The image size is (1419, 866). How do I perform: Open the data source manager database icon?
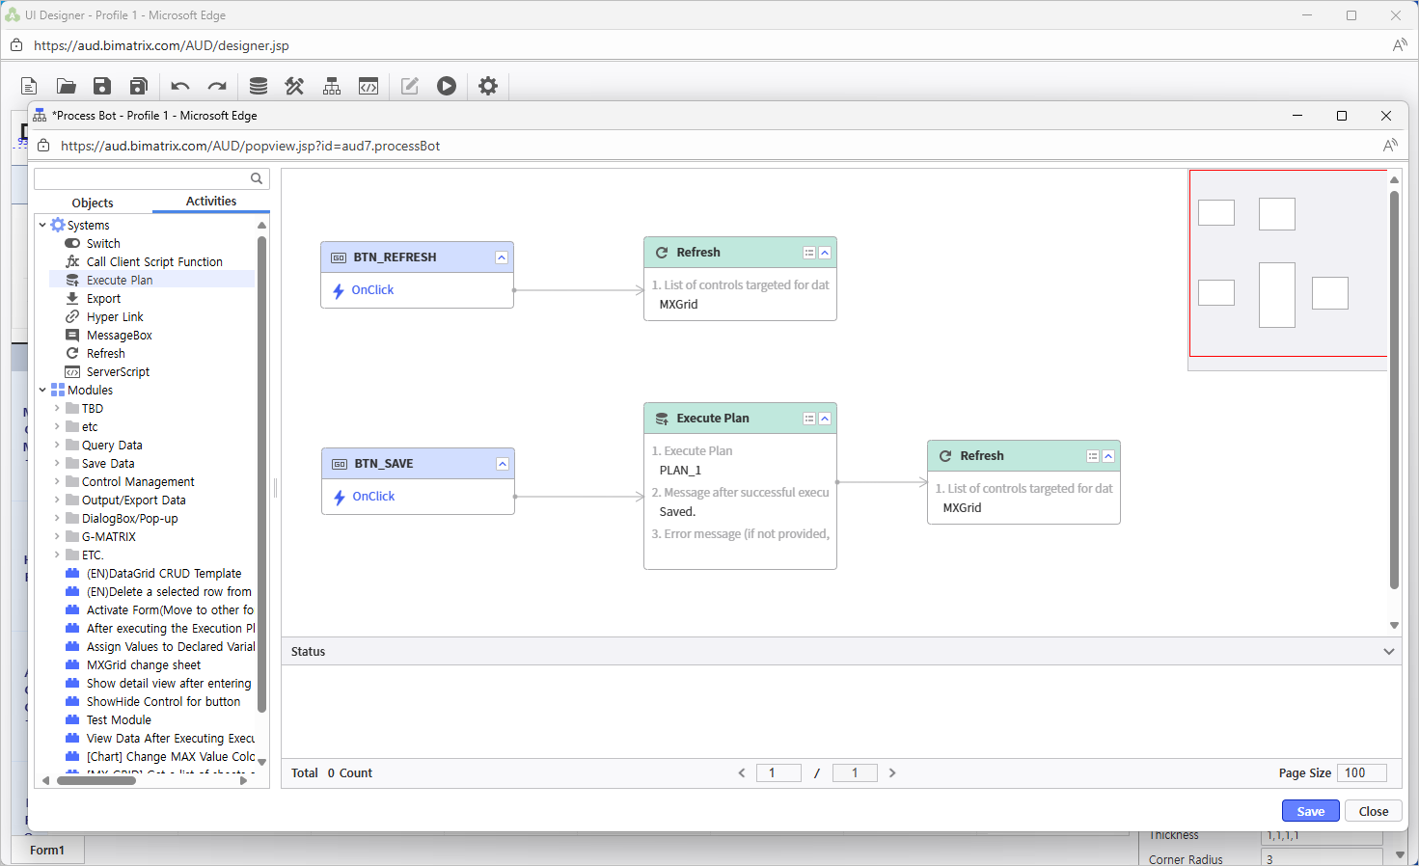[x=257, y=86]
